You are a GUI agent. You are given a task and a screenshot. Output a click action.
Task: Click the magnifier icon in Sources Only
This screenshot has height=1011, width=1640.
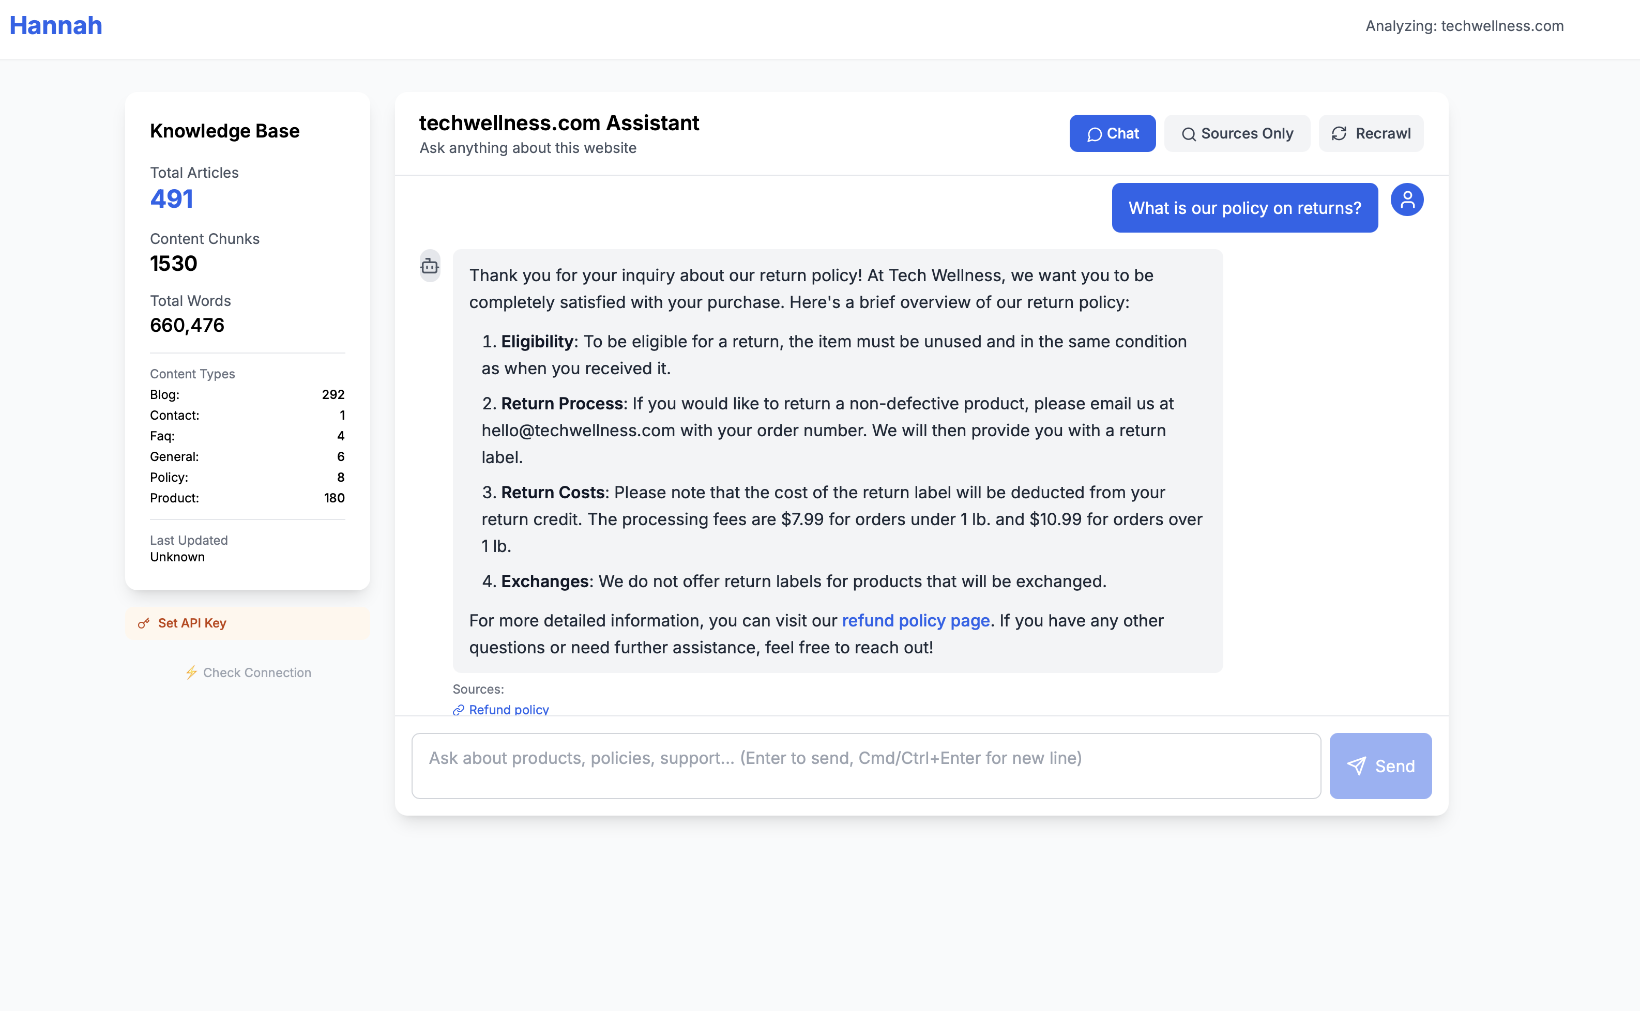click(x=1190, y=134)
